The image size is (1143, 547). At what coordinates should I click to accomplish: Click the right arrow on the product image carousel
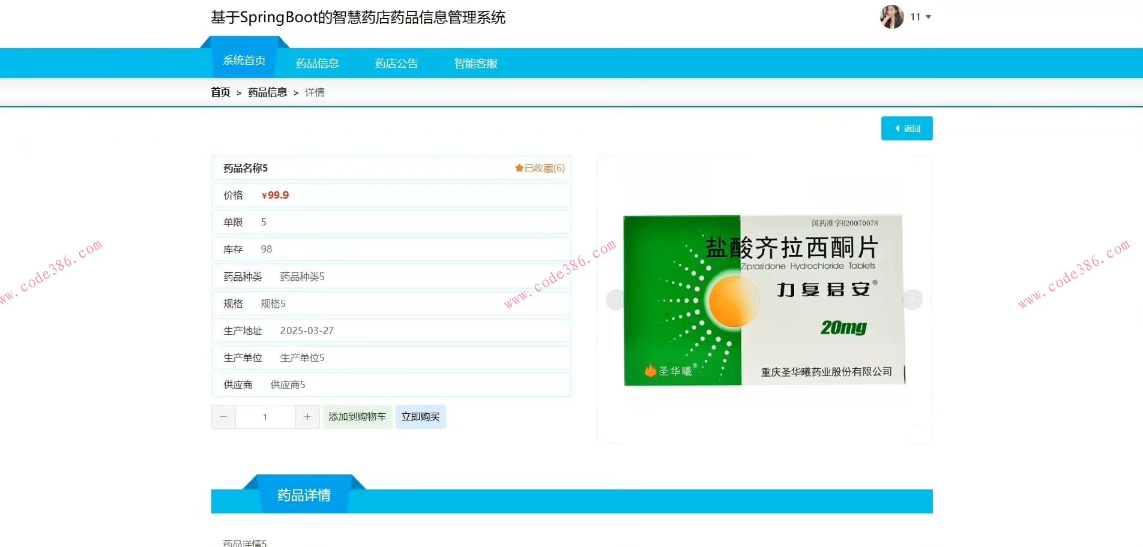click(x=912, y=299)
